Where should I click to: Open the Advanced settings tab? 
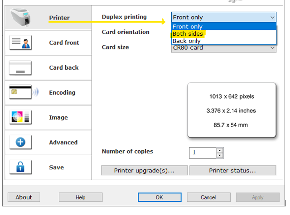click(x=63, y=142)
